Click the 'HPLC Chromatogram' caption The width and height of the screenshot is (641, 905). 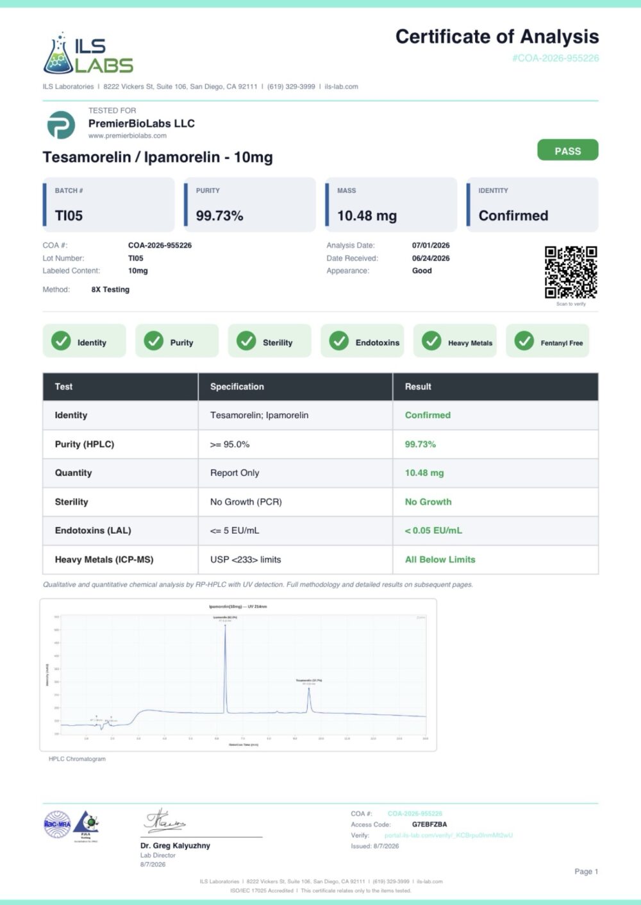pyautogui.click(x=77, y=759)
